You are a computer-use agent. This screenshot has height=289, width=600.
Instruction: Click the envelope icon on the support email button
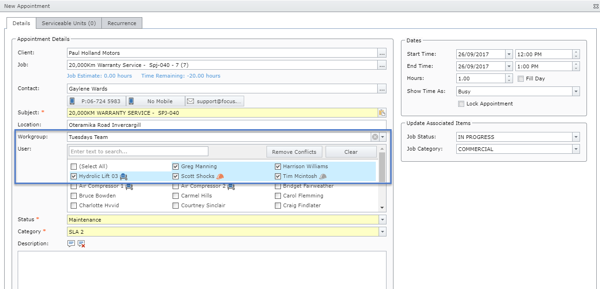(191, 101)
